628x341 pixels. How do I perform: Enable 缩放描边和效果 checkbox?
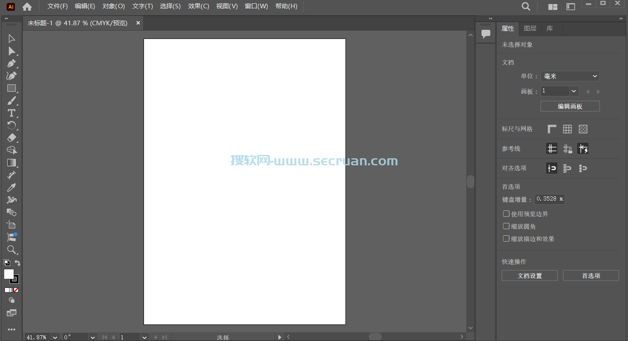506,239
